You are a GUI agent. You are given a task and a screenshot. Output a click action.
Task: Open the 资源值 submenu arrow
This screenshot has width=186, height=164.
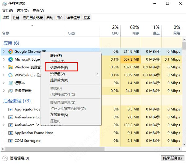click(x=97, y=74)
